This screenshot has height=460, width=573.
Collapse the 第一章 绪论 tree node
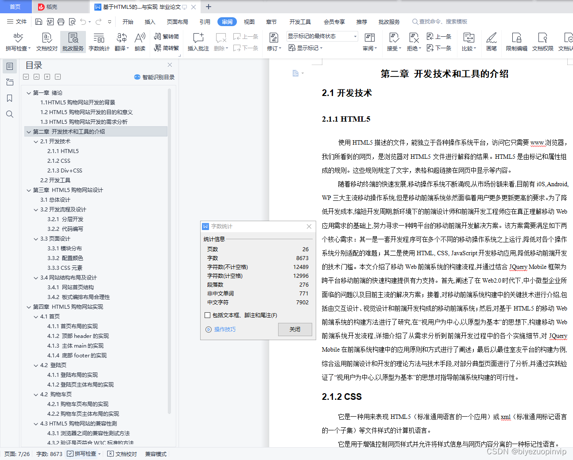point(29,93)
